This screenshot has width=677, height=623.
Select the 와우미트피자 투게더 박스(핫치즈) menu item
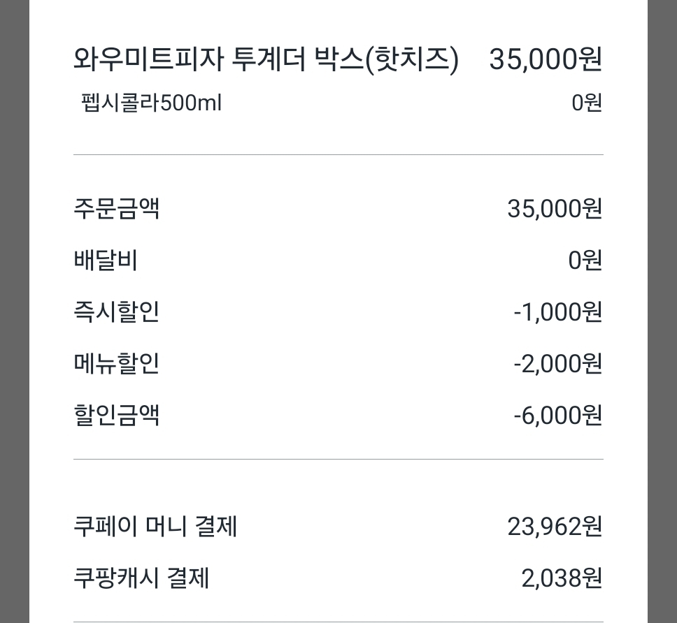[266, 59]
